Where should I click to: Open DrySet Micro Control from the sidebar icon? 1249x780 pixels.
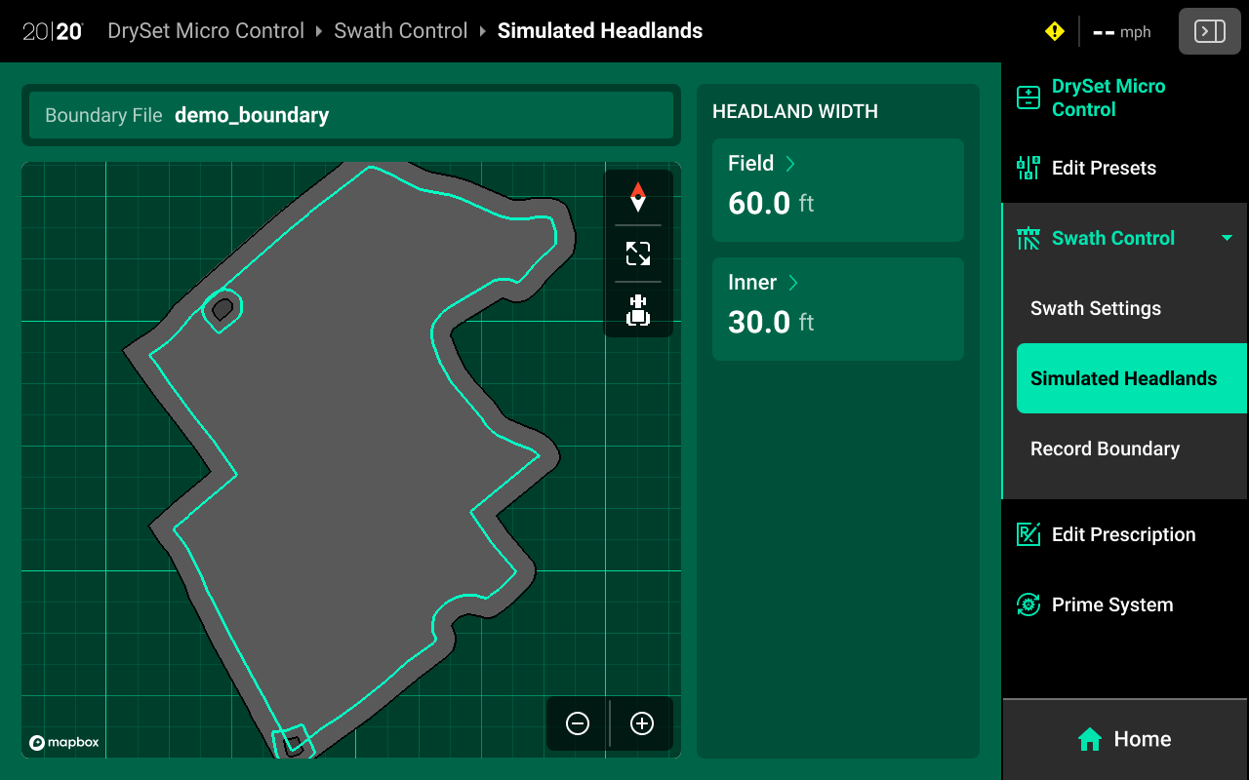(x=1027, y=97)
